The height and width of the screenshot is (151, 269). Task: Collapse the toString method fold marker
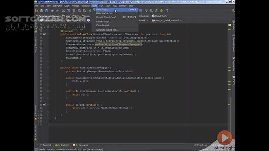point(48,105)
